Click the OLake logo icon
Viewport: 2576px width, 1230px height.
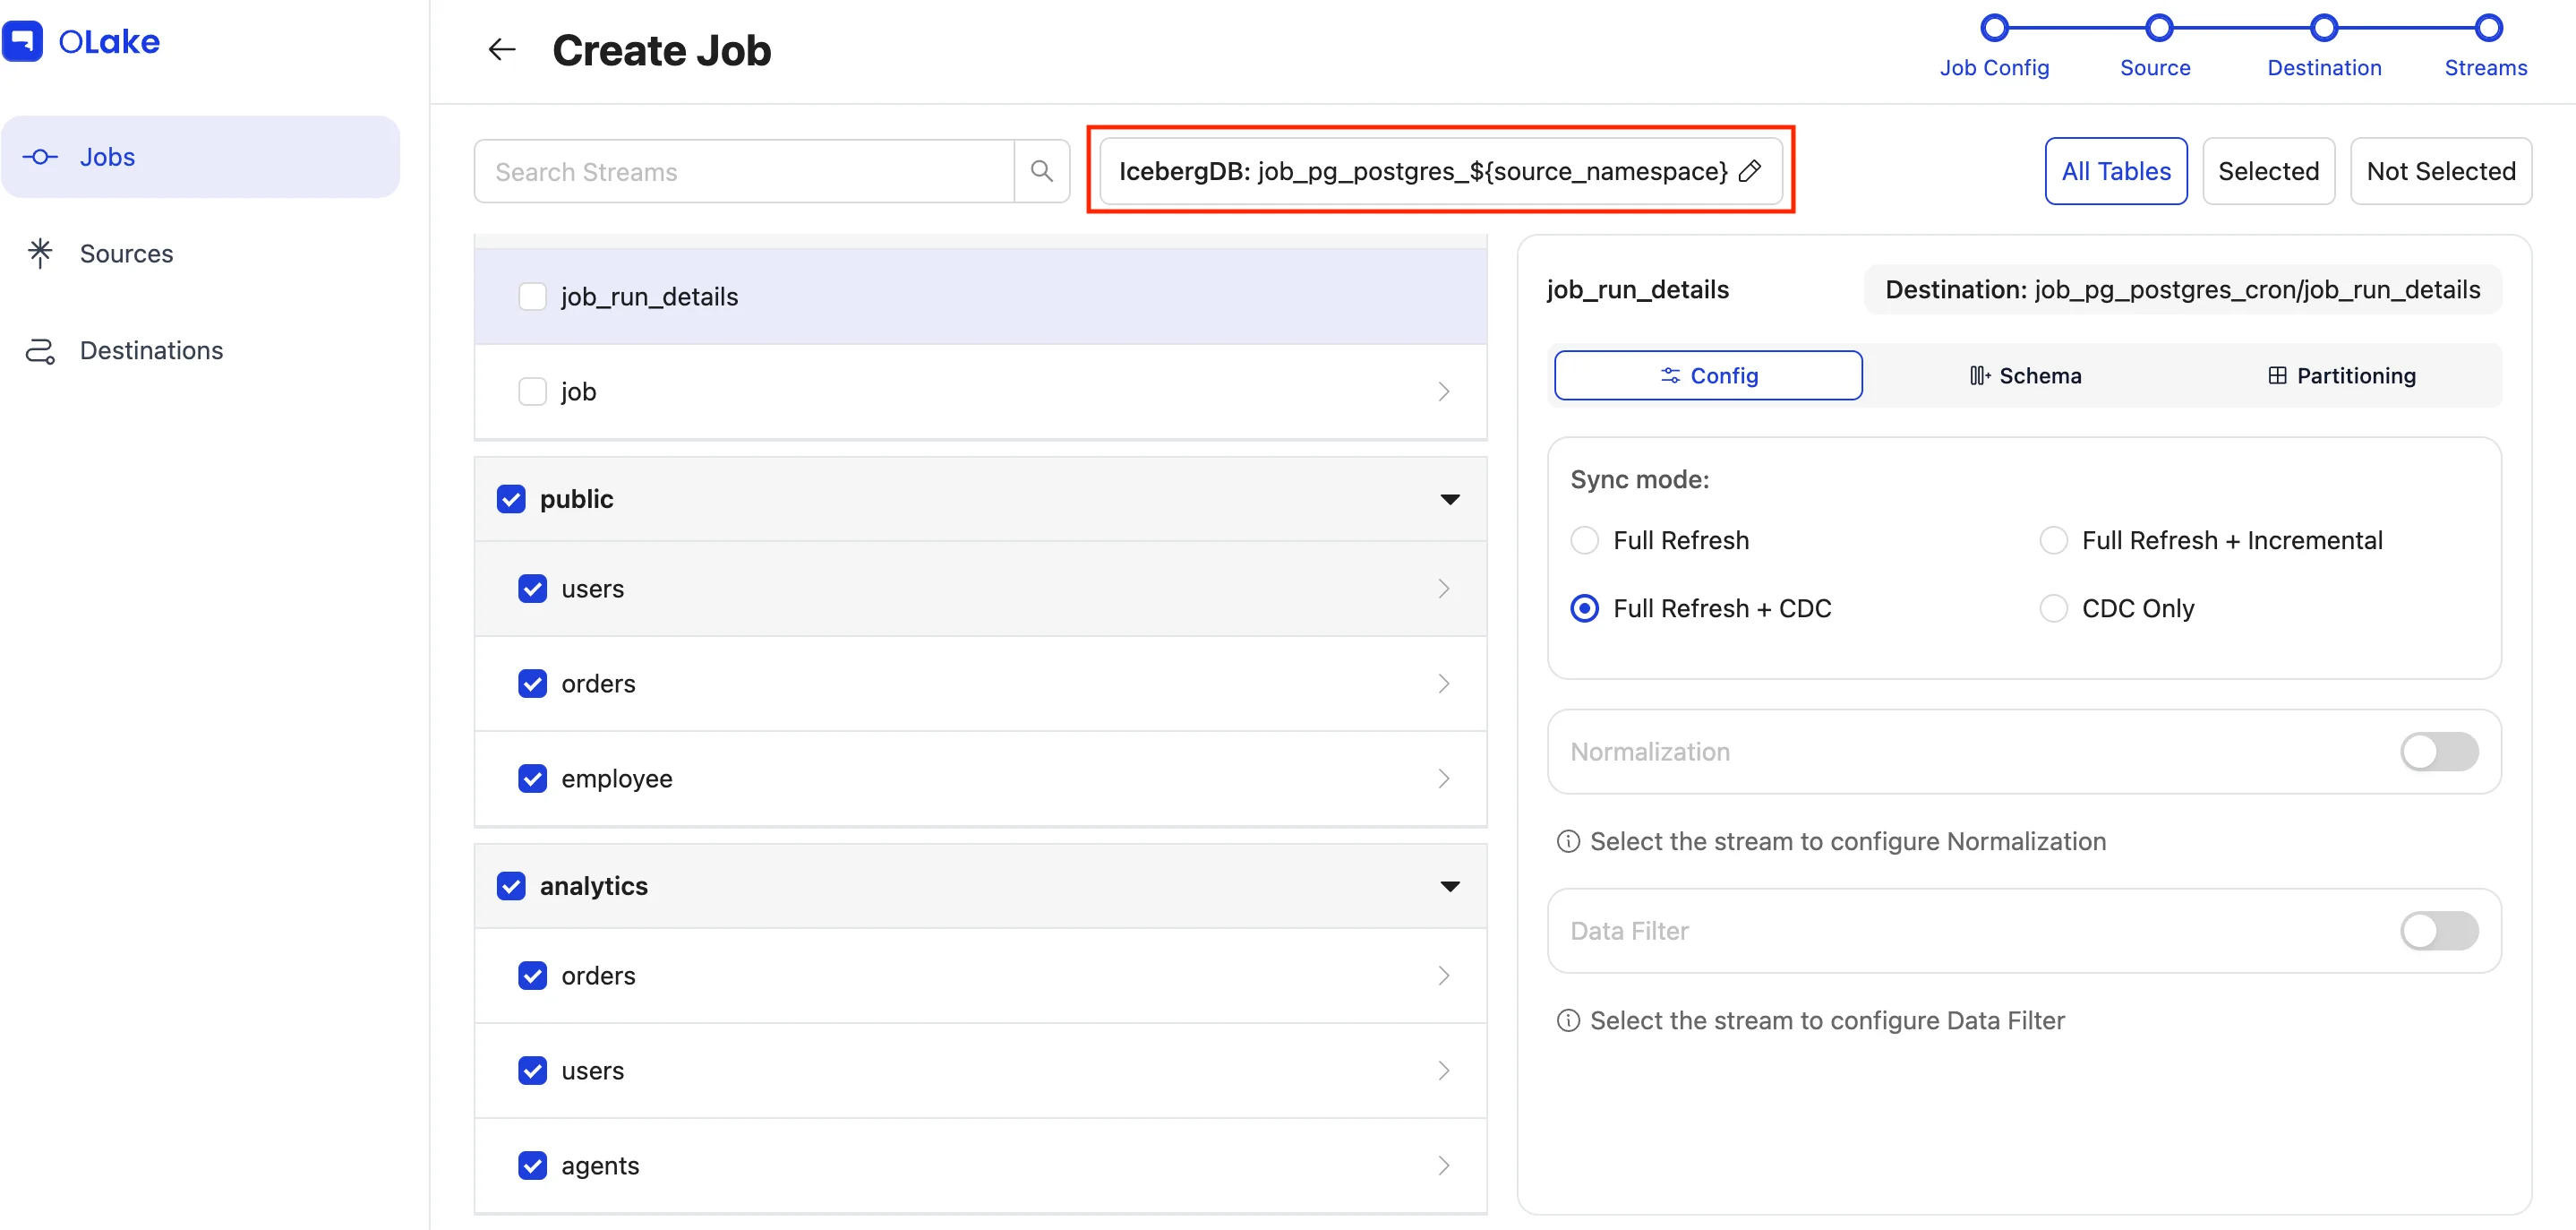[23, 41]
